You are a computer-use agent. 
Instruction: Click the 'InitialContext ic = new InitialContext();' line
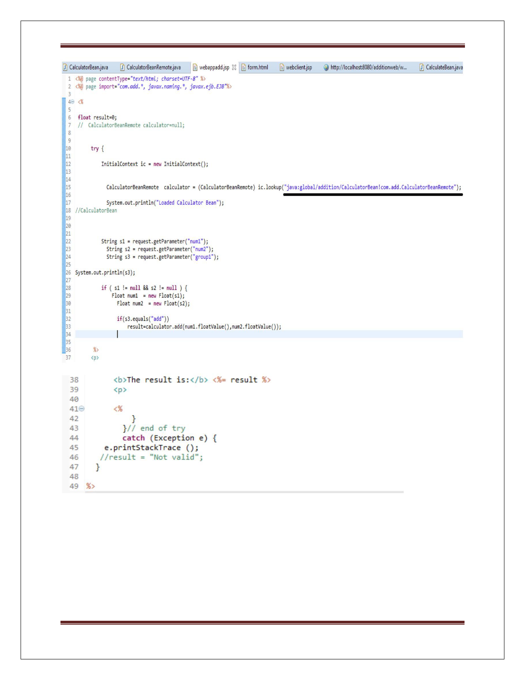pyautogui.click(x=155, y=164)
